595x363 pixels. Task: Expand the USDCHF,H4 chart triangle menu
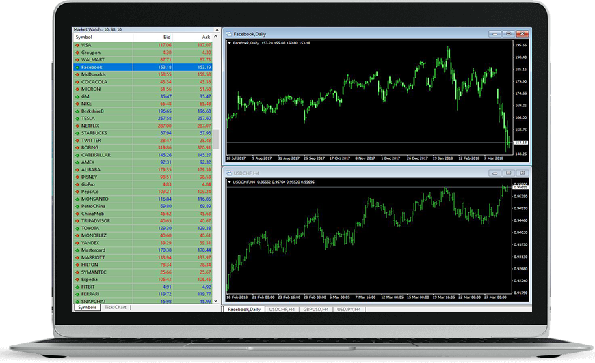tap(229, 182)
